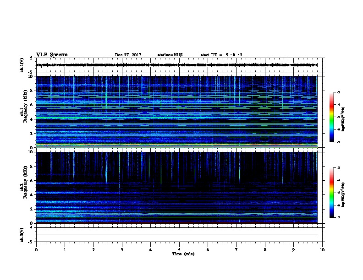
Task: Click the "4" kHz tick on ch.2 frequency axis
Action: (32, 195)
